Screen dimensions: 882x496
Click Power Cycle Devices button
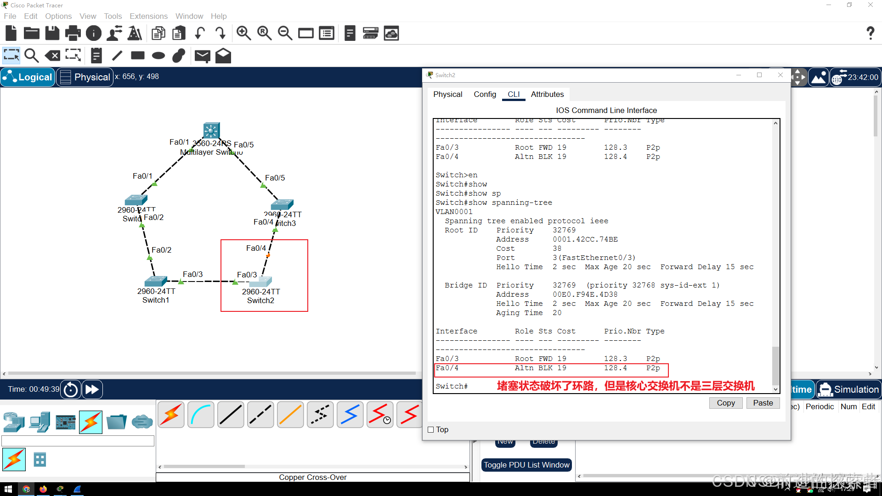(x=71, y=389)
